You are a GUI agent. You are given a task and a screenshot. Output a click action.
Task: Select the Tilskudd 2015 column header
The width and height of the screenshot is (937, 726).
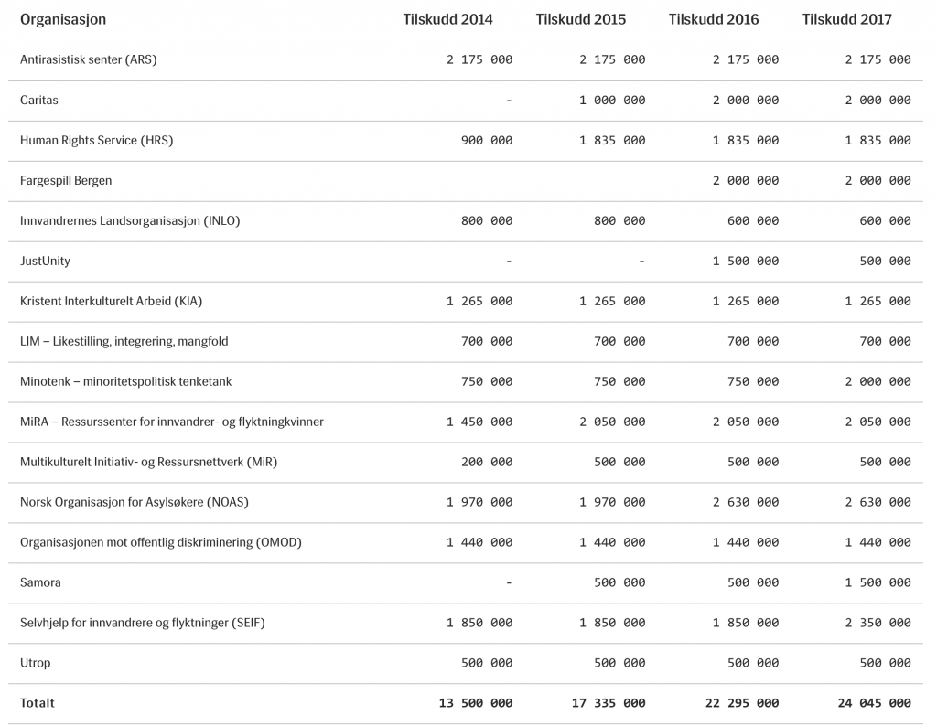pos(581,19)
